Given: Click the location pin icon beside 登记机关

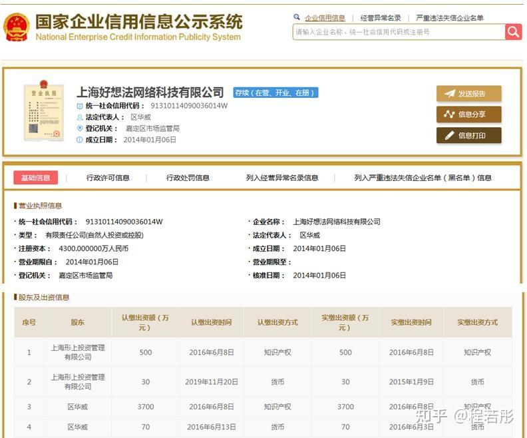Looking at the screenshot, I should pos(80,128).
